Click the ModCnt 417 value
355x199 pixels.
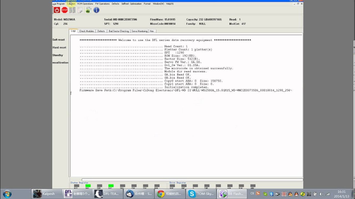click(x=244, y=24)
